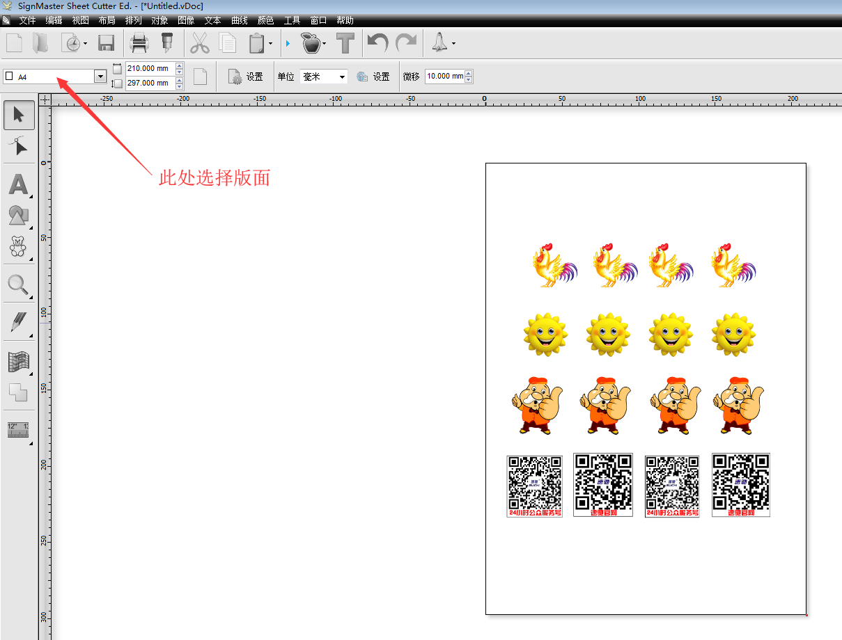Select the letter A text tool
842x640 pixels.
pos(19,184)
